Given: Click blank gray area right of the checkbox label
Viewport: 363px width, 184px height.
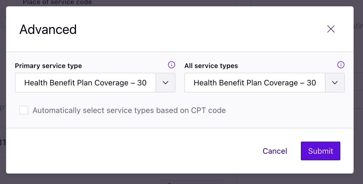Looking at the screenshot, I should [287, 110].
